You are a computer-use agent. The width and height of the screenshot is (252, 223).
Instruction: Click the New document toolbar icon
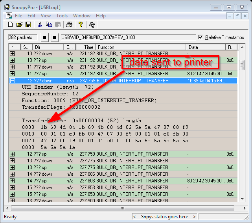pos(11,24)
